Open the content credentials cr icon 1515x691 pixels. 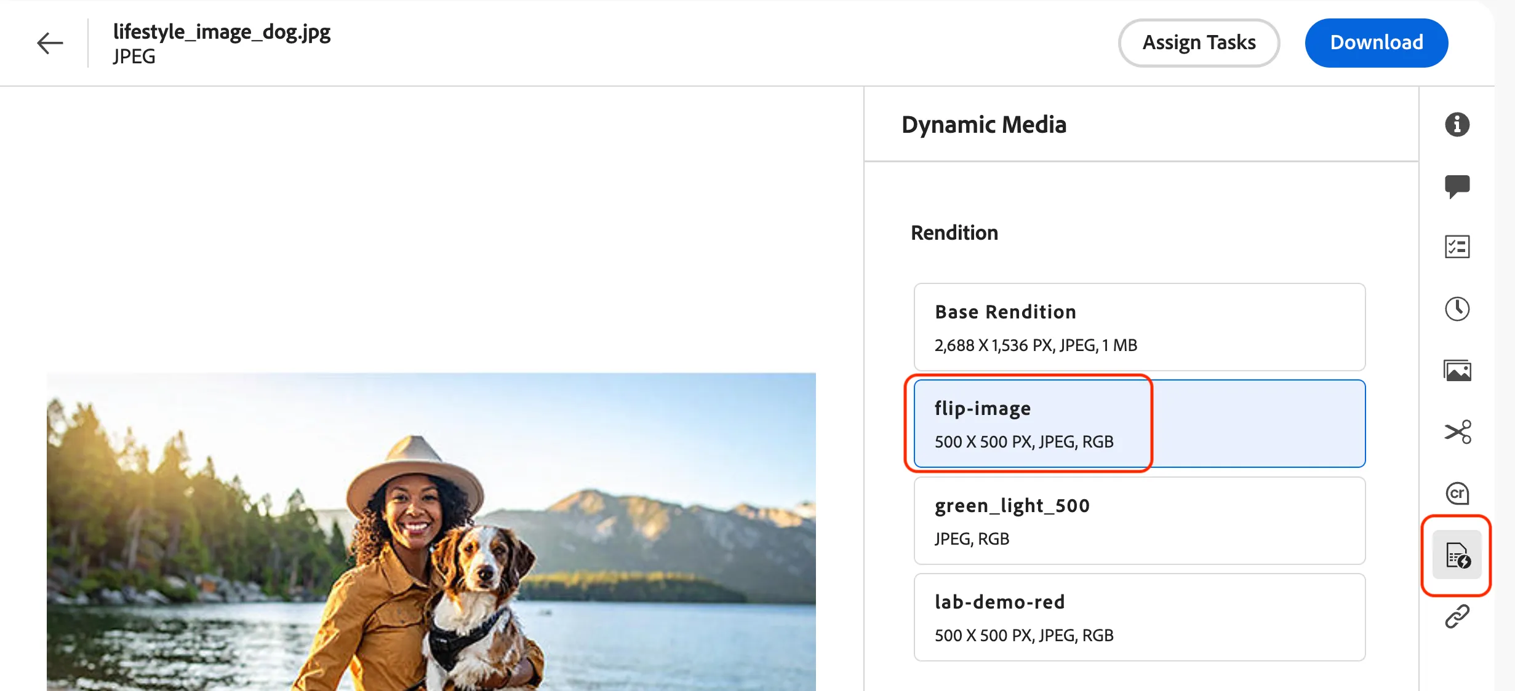coord(1457,493)
